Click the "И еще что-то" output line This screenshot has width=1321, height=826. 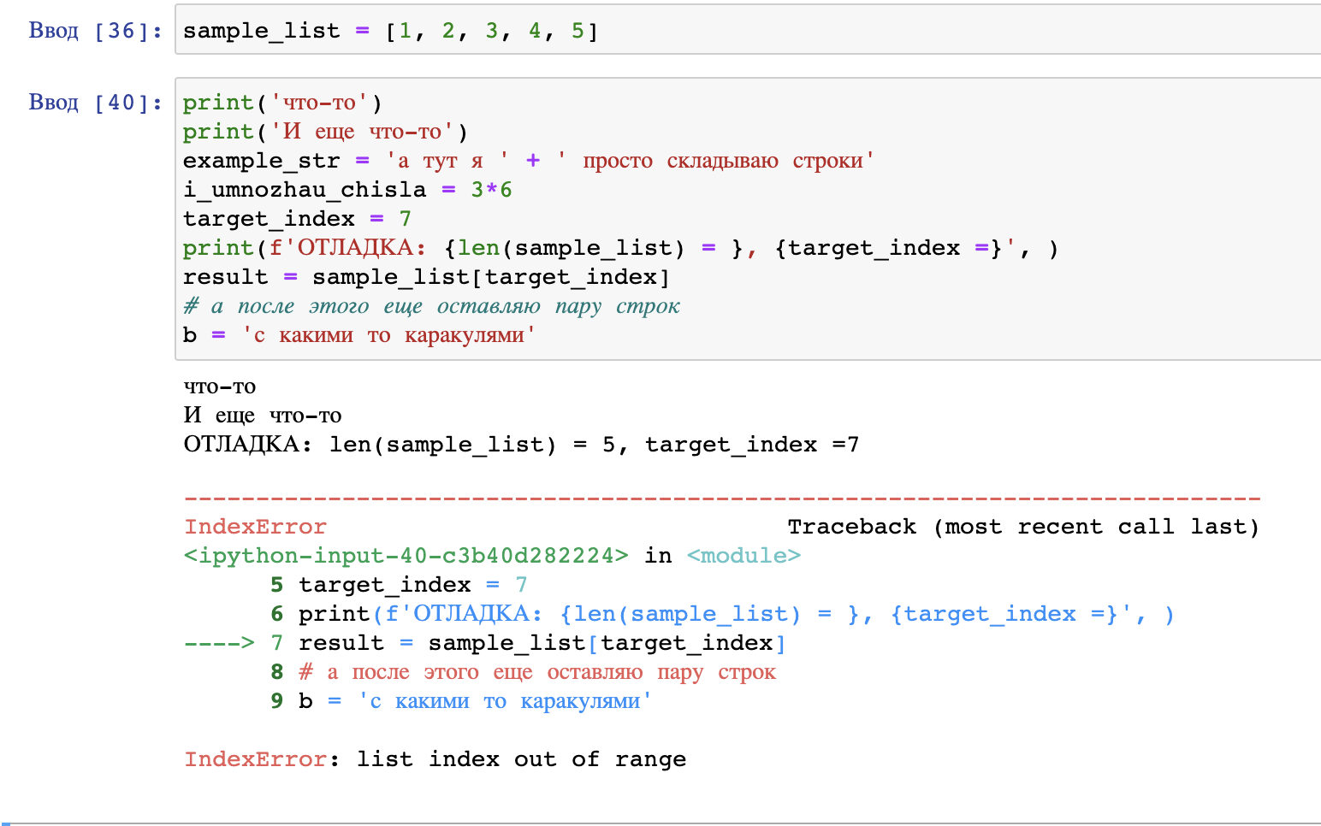coord(263,416)
